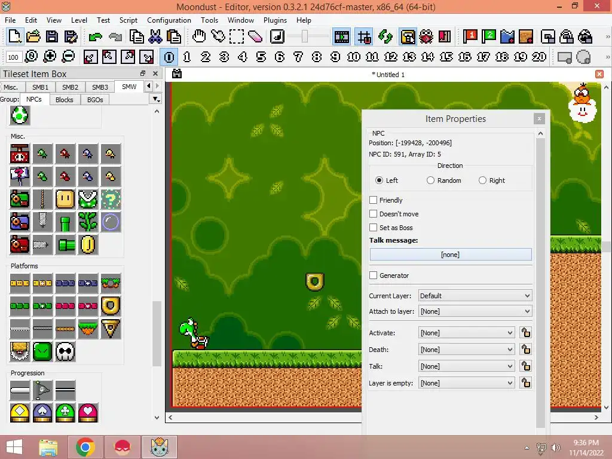Image resolution: width=612 pixels, height=459 pixels.
Task: Switch to the Blocks group tab
Action: point(65,100)
